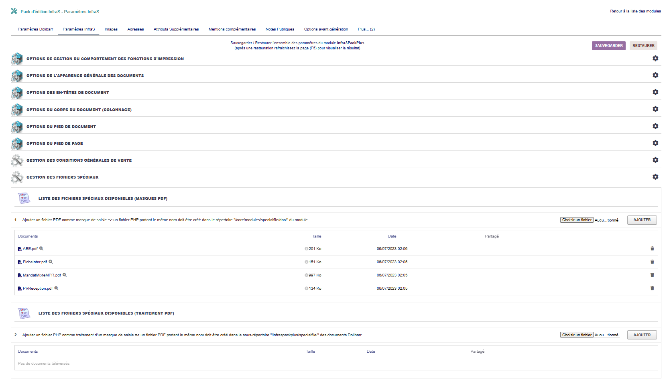This screenshot has height=380, width=671.
Task: Expand document general appearance options section
Action: click(655, 75)
